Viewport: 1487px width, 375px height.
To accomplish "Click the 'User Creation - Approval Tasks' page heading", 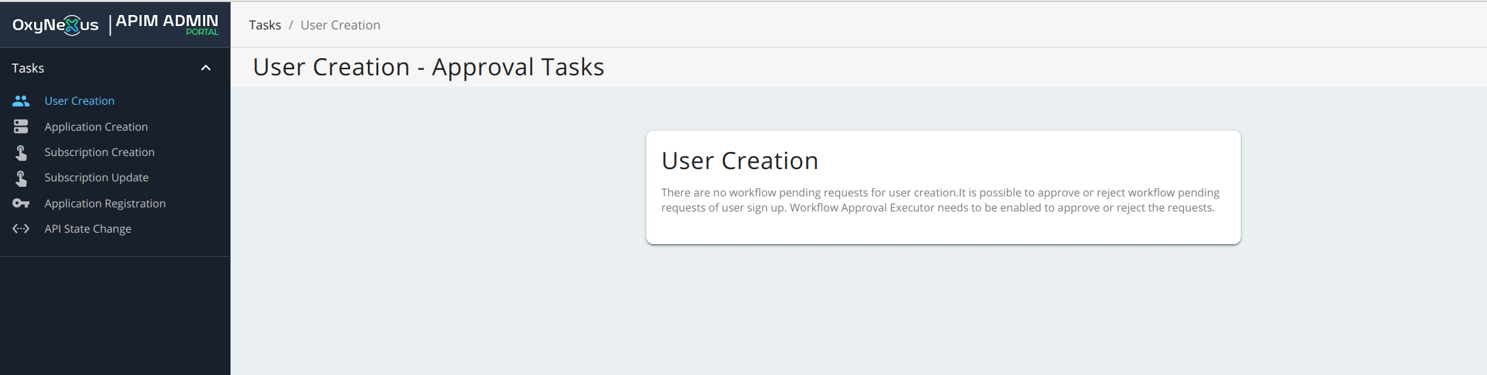I will [x=428, y=67].
